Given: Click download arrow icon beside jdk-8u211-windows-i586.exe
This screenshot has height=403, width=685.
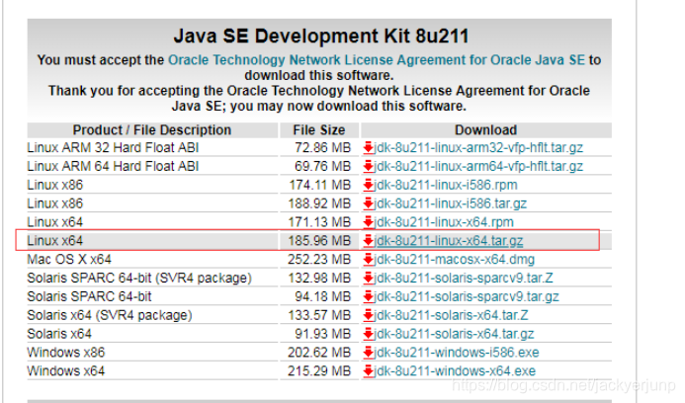Looking at the screenshot, I should pyautogui.click(x=369, y=353).
